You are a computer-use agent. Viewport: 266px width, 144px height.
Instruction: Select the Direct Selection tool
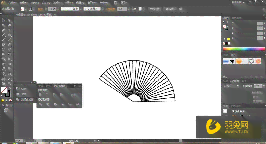(9, 20)
